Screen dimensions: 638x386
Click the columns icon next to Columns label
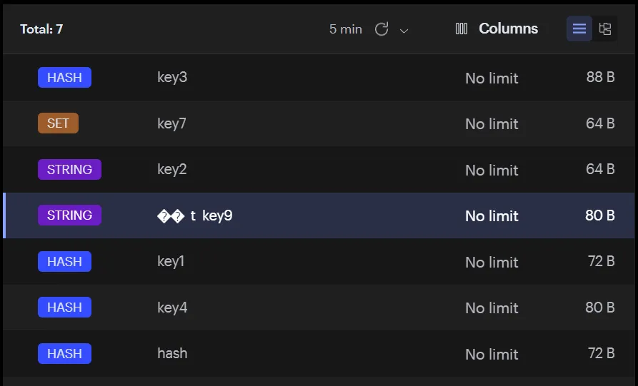tap(462, 29)
